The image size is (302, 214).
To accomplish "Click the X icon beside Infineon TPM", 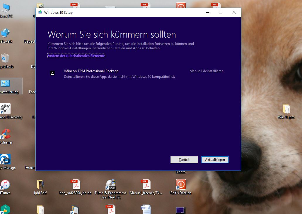I will click(52, 73).
